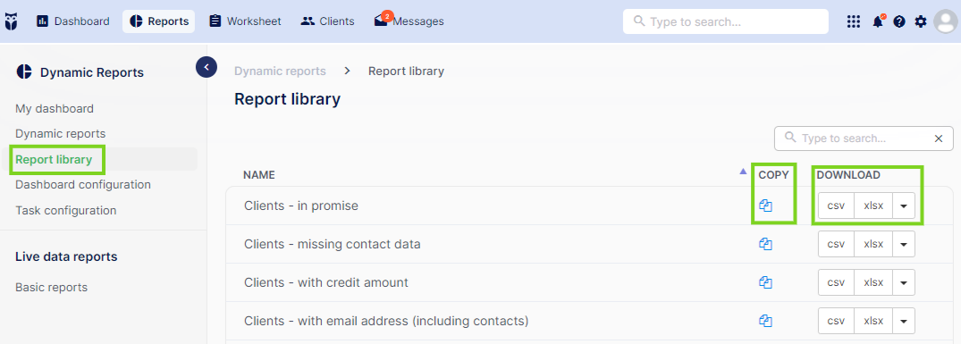Clear the report library search with the X
961x344 pixels.
tap(939, 138)
